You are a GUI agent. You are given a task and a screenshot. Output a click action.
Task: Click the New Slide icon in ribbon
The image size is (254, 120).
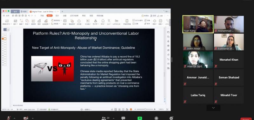[7, 21]
